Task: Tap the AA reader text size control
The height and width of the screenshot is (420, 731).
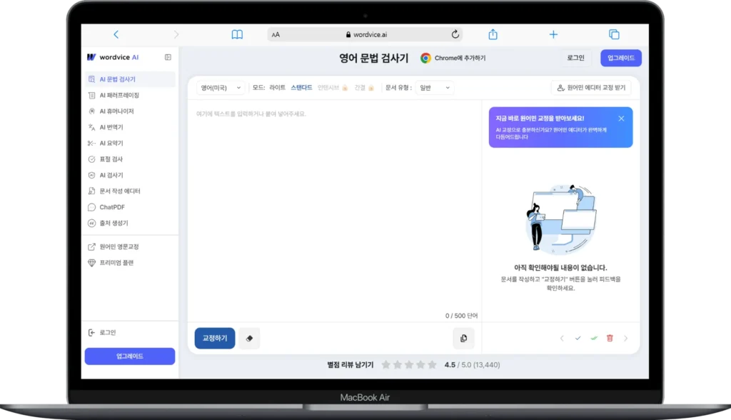Action: 276,34
